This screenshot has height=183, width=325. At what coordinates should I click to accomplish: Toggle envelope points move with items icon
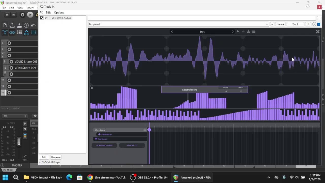(26, 32)
